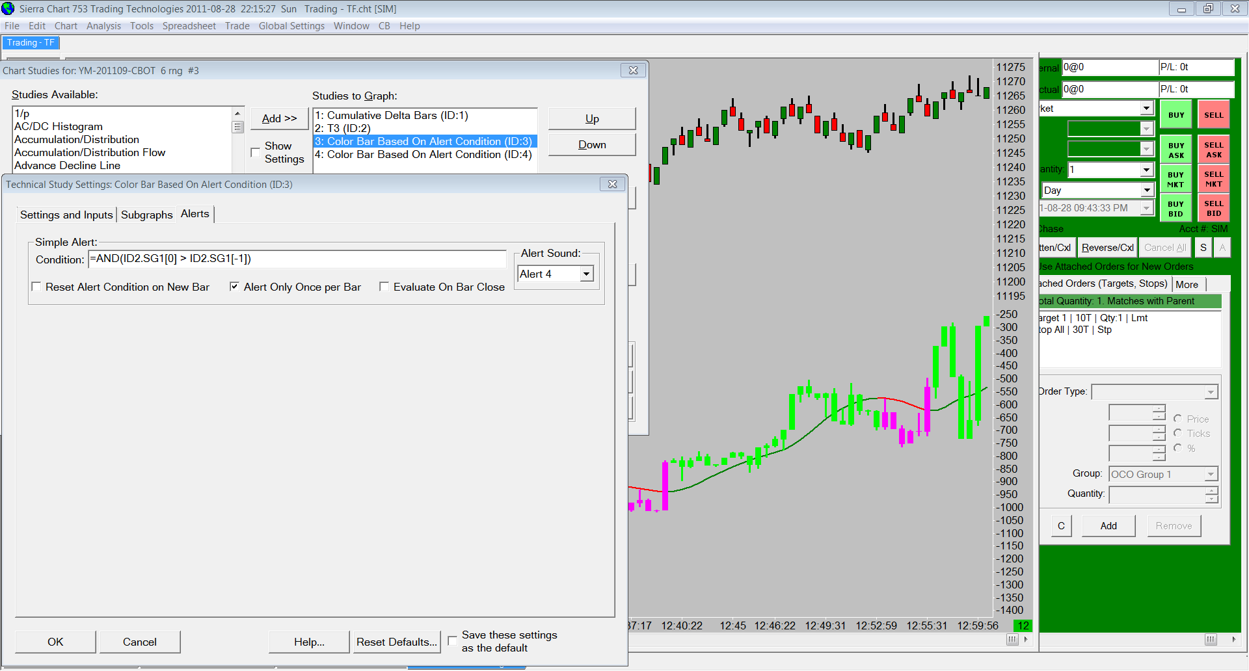Click the Add >> button
This screenshot has height=671, width=1249.
pos(279,118)
